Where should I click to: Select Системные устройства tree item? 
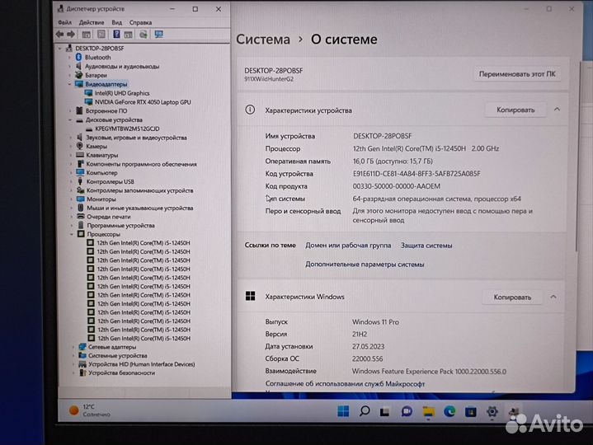pyautogui.click(x=118, y=355)
